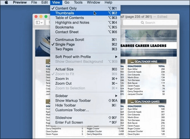Close the open View menu

click(x=56, y=2)
